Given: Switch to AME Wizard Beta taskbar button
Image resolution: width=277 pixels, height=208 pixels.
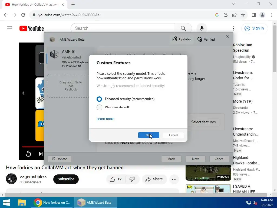Looking at the screenshot, I should coord(95,203).
